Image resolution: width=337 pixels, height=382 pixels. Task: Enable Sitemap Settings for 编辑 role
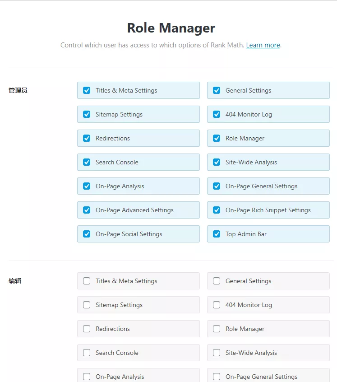(x=87, y=305)
